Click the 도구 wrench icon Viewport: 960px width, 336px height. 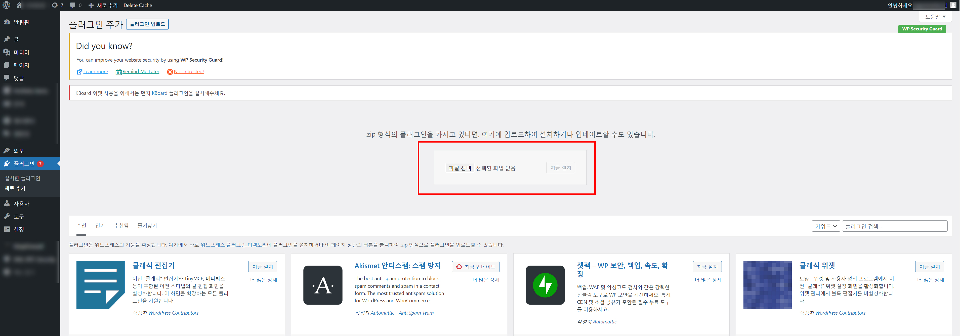(x=7, y=217)
